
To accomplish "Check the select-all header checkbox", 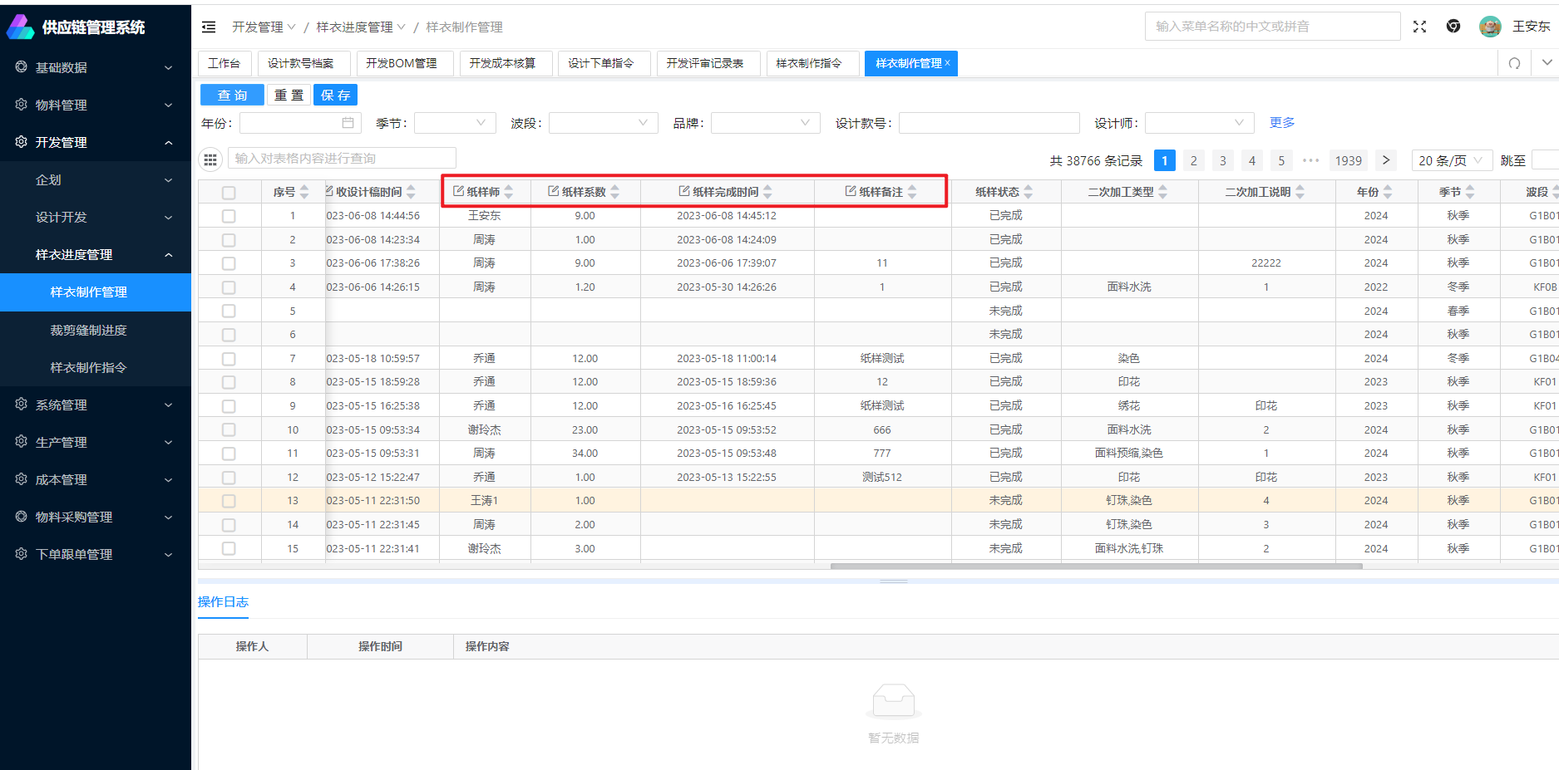I will pos(229,193).
